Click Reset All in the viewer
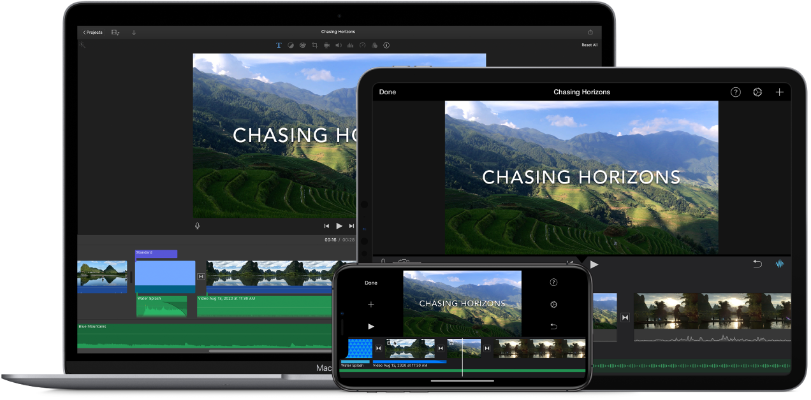 tap(588, 45)
